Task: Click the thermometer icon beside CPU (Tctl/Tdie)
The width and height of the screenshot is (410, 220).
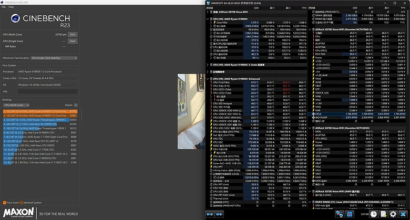Action: pyautogui.click(x=211, y=82)
